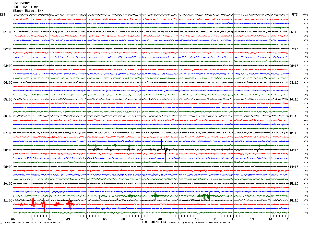Select the 01:00 EST time label
Viewport: 309px width, 226px height.
pos(8,32)
